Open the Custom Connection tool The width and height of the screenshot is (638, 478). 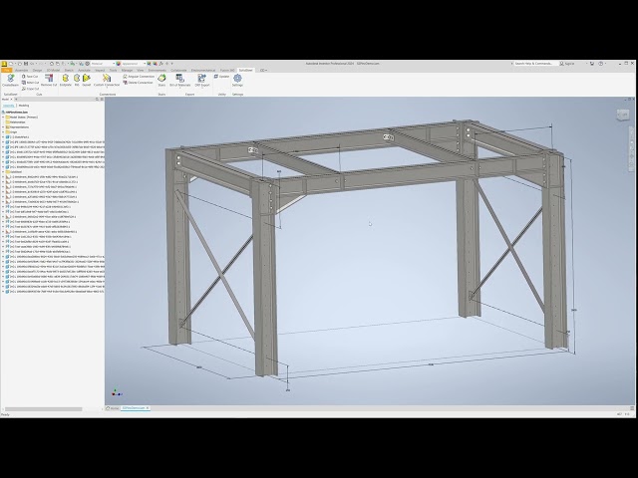107,80
